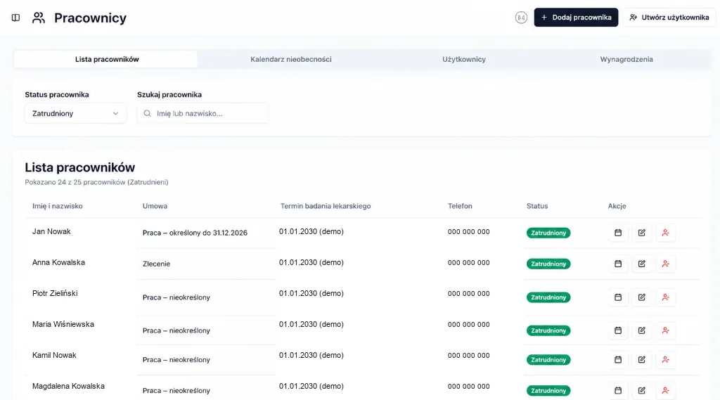Open the Użytkownicy tab
The height and width of the screenshot is (400, 720).
point(464,59)
